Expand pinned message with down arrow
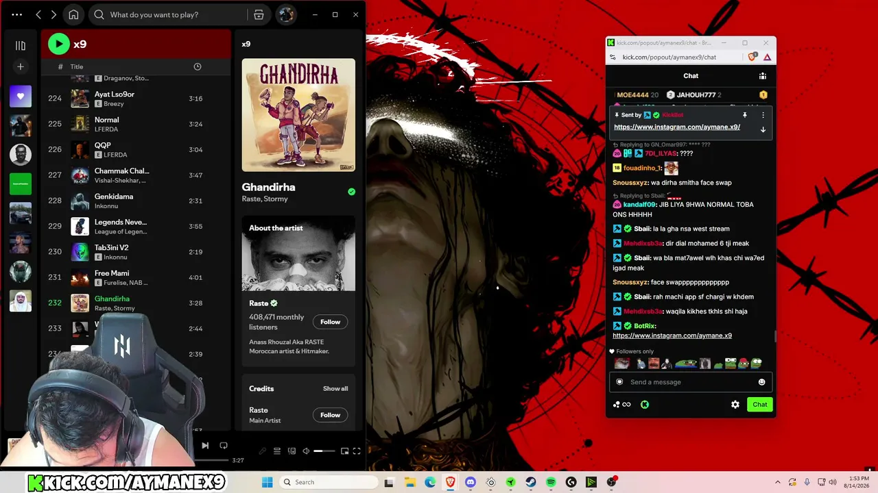Viewport: 878px width, 493px height. coord(763,129)
